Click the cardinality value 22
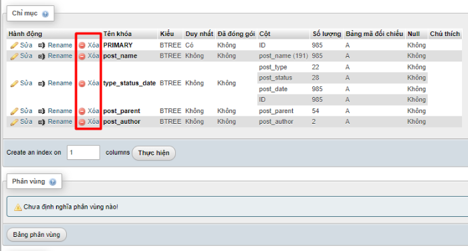468x251 pixels. [x=316, y=67]
